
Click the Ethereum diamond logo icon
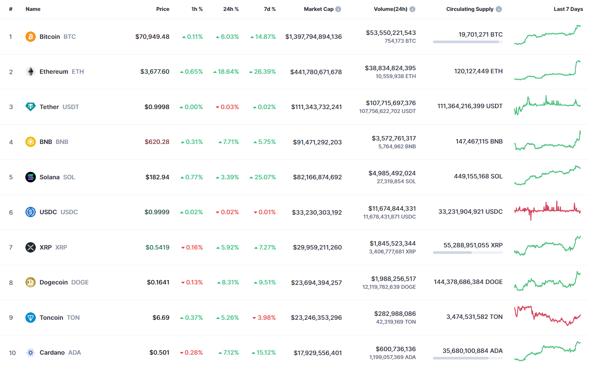point(30,72)
